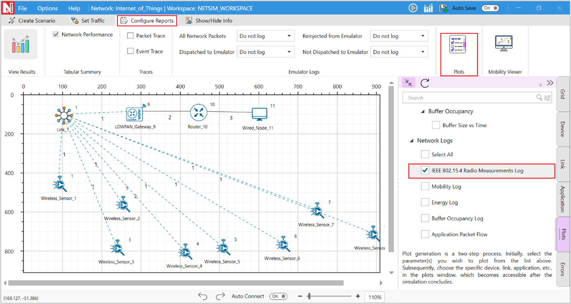Click the Plots icon in ribbon

tap(458, 45)
